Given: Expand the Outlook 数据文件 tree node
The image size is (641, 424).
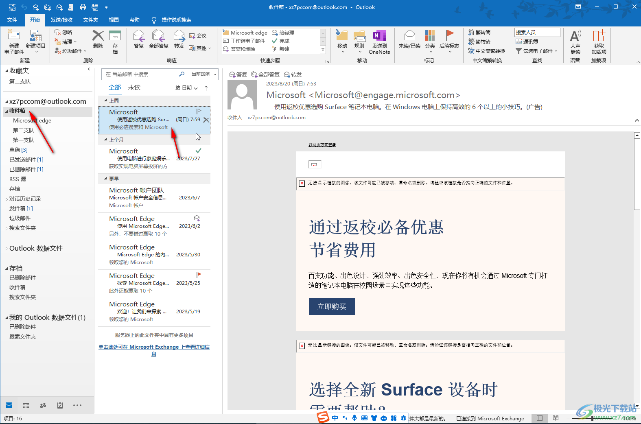Looking at the screenshot, I should [x=6, y=249].
